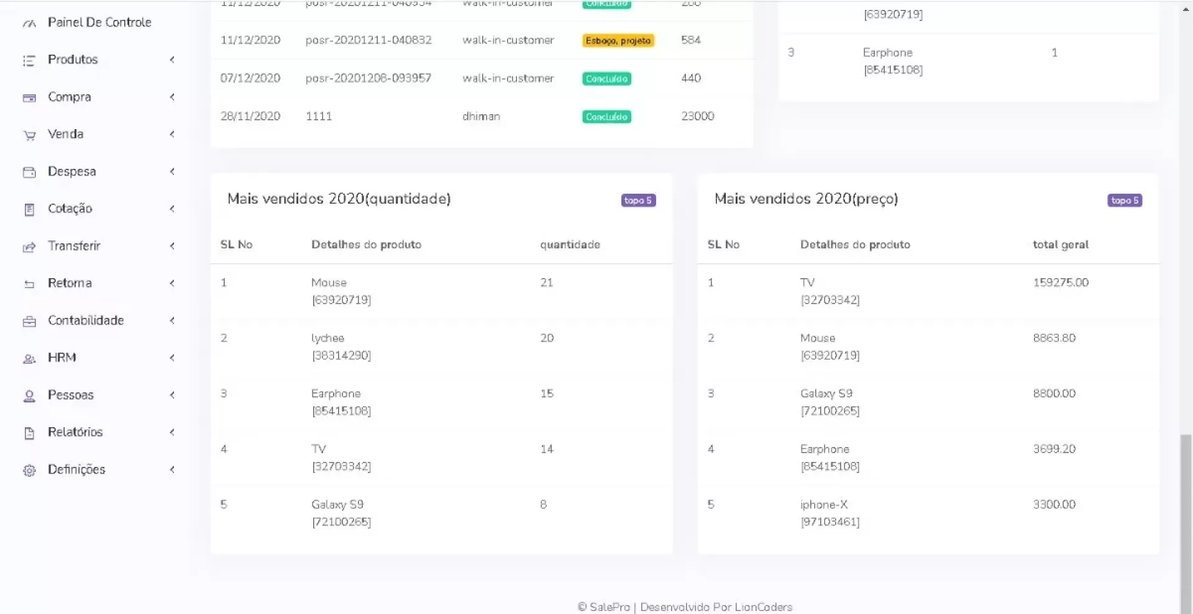The height and width of the screenshot is (614, 1193).
Task: Expand the Pessoas submenu chevron
Action: 172,395
